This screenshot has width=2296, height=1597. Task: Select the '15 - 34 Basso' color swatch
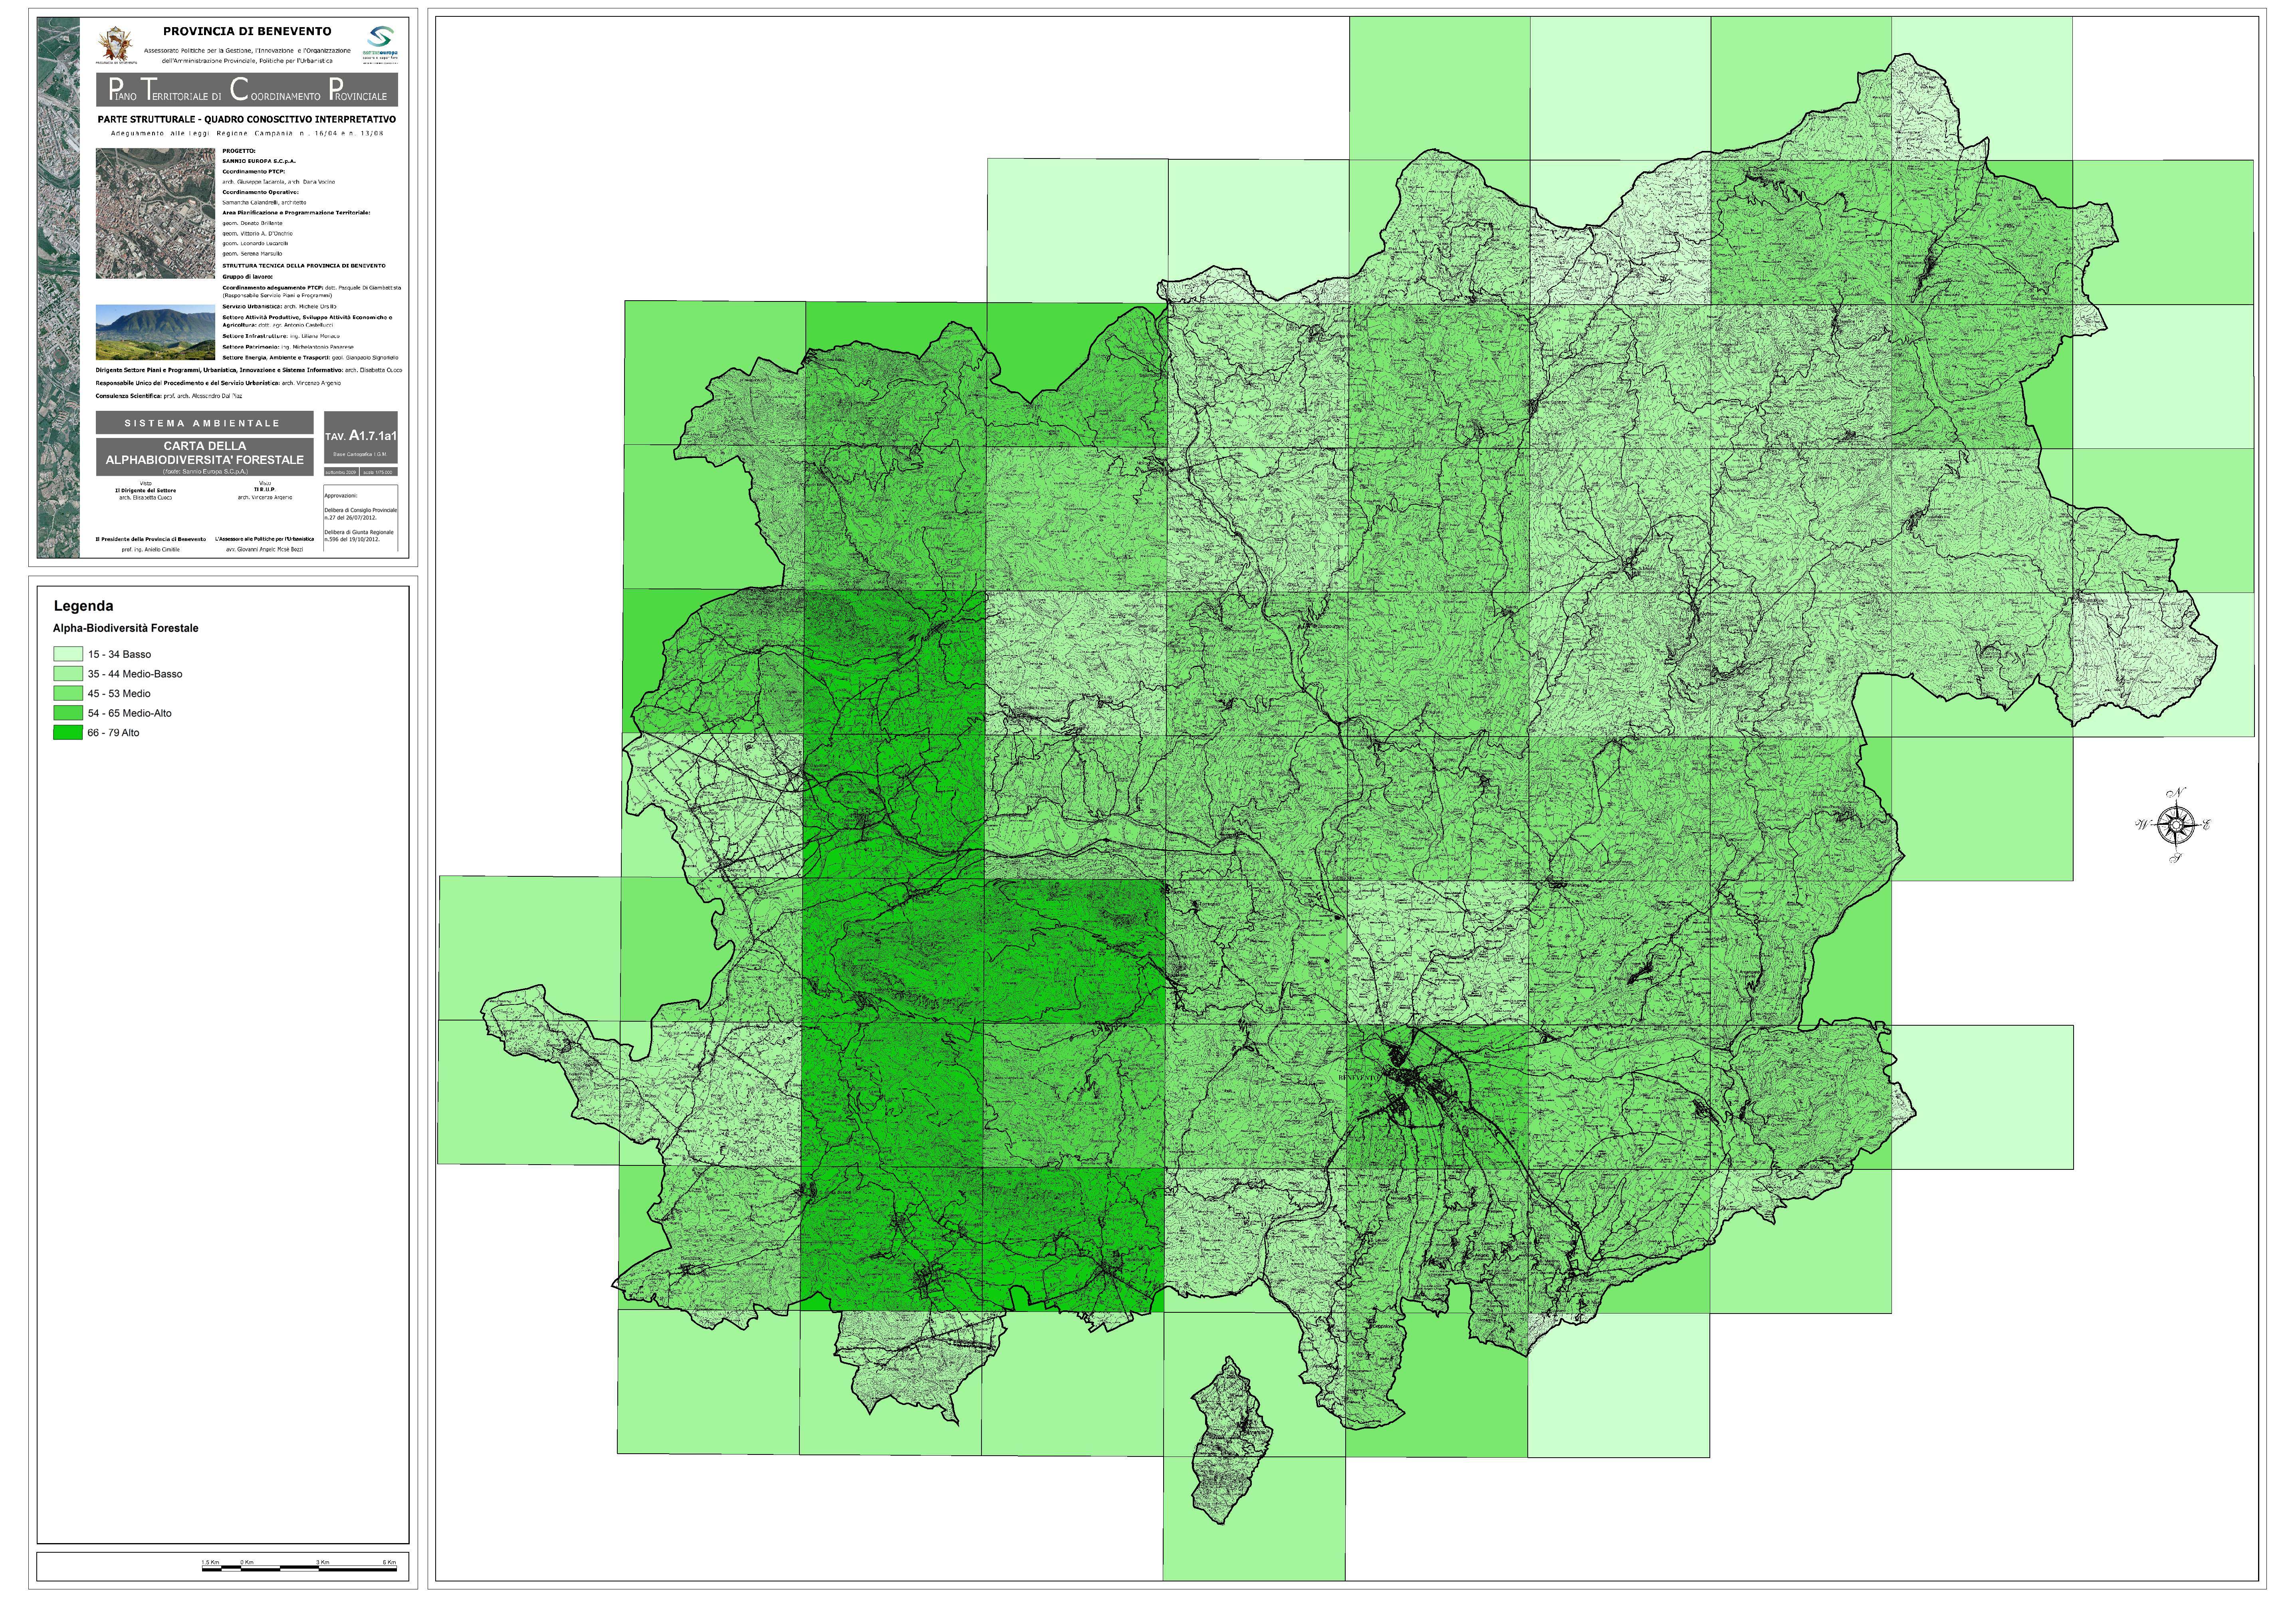pos(68,654)
